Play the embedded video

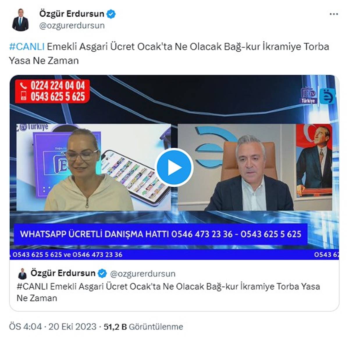pyautogui.click(x=174, y=168)
